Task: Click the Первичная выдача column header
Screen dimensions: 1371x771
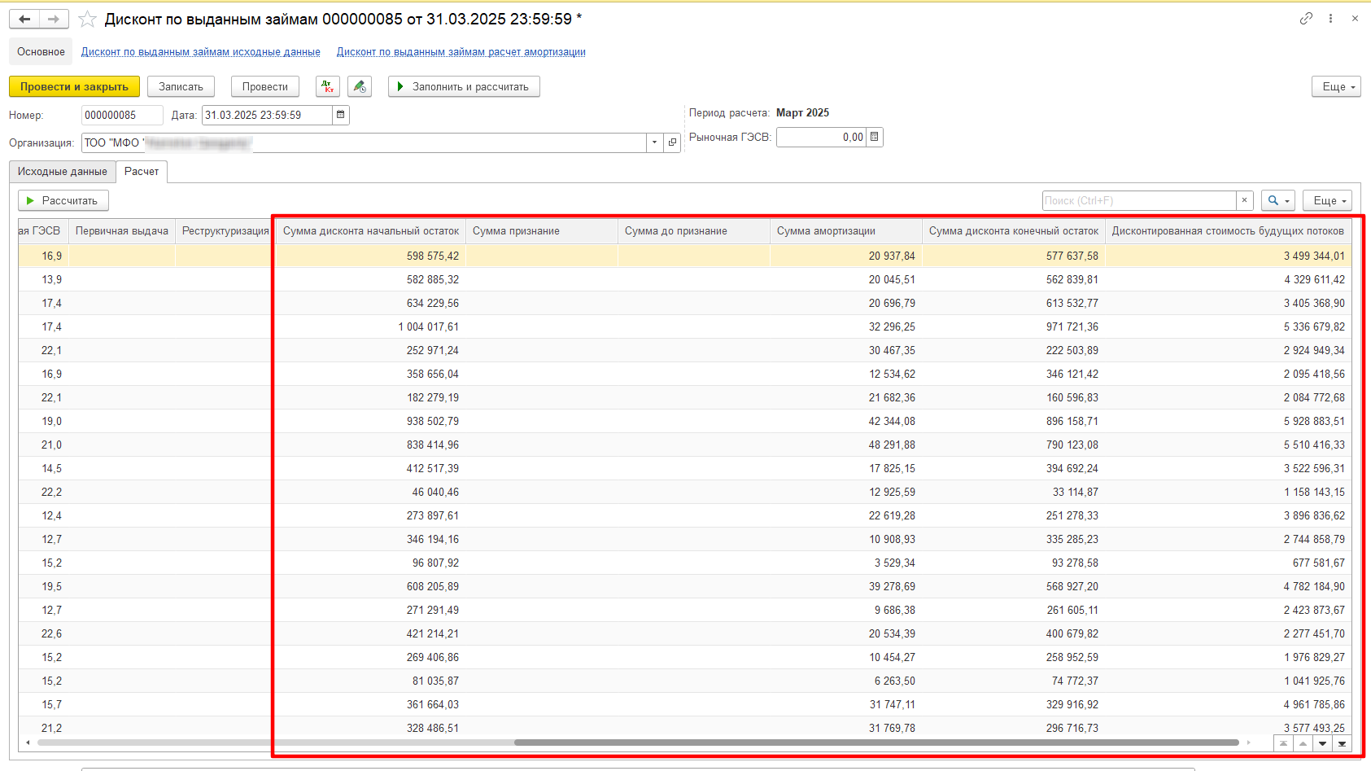Action: 122,231
